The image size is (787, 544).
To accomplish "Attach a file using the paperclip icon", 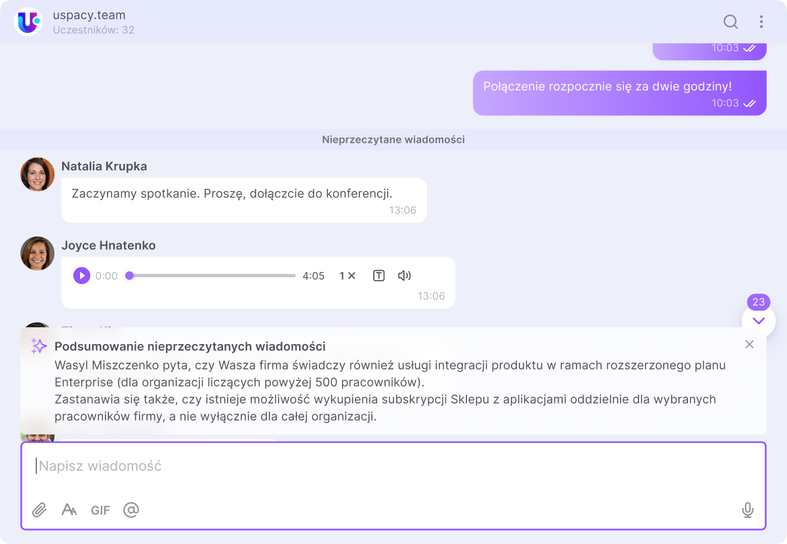I will click(x=39, y=510).
